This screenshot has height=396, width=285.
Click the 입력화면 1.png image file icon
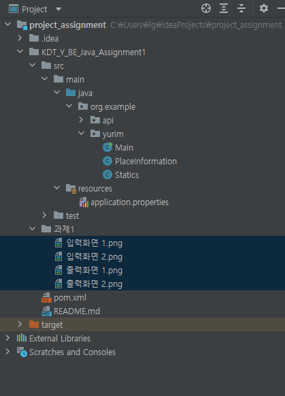[x=58, y=243]
